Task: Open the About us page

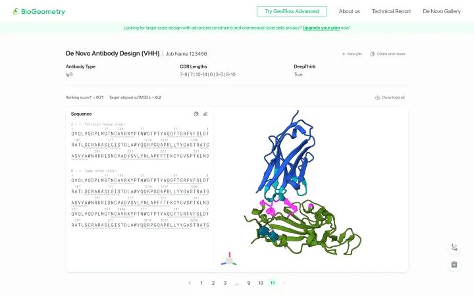Action: point(349,11)
